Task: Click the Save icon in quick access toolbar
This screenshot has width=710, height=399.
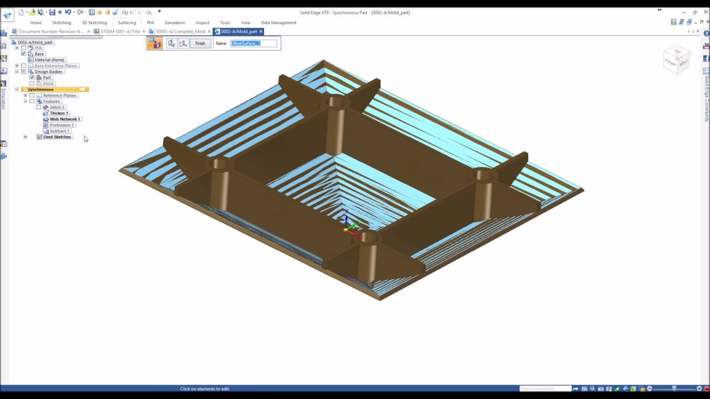Action: pyautogui.click(x=52, y=12)
